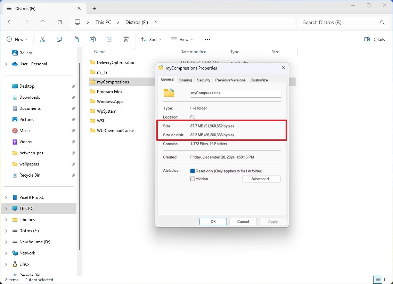393x284 pixels.
Task: Uncheck the Read-only attribute checkbox
Action: click(x=193, y=171)
